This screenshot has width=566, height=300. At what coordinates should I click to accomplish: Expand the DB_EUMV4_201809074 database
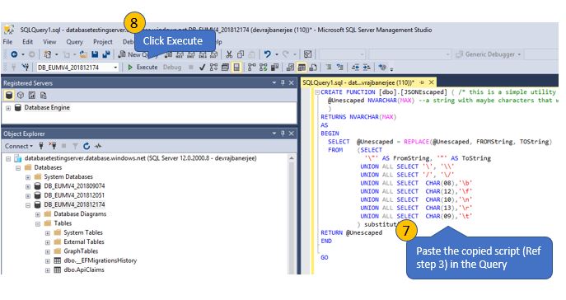[28, 186]
